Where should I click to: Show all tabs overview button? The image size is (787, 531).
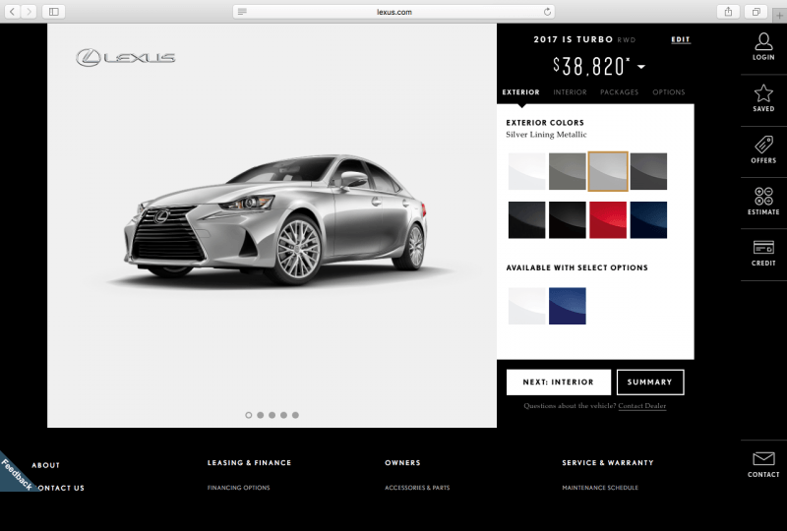click(x=756, y=12)
